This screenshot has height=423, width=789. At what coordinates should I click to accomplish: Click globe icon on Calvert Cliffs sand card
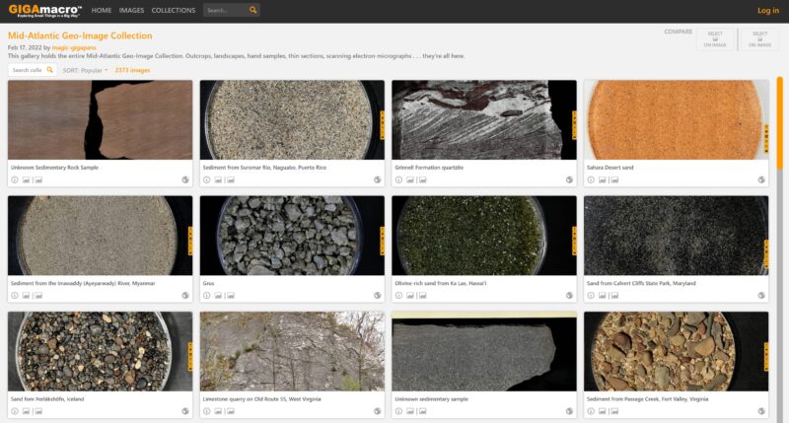[x=761, y=295]
